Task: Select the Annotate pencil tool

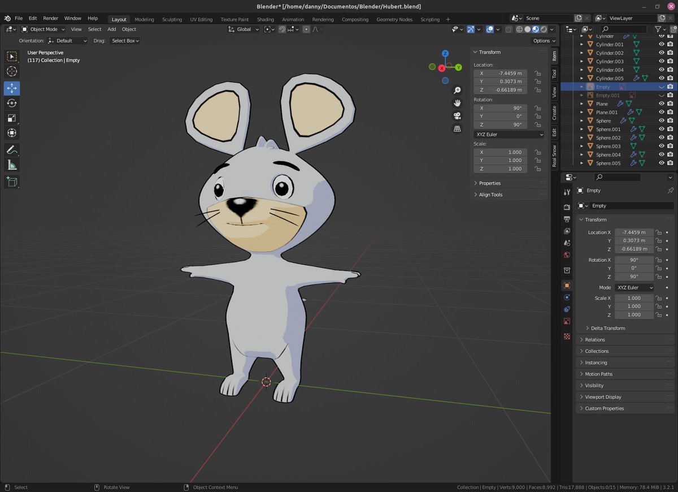Action: point(12,150)
